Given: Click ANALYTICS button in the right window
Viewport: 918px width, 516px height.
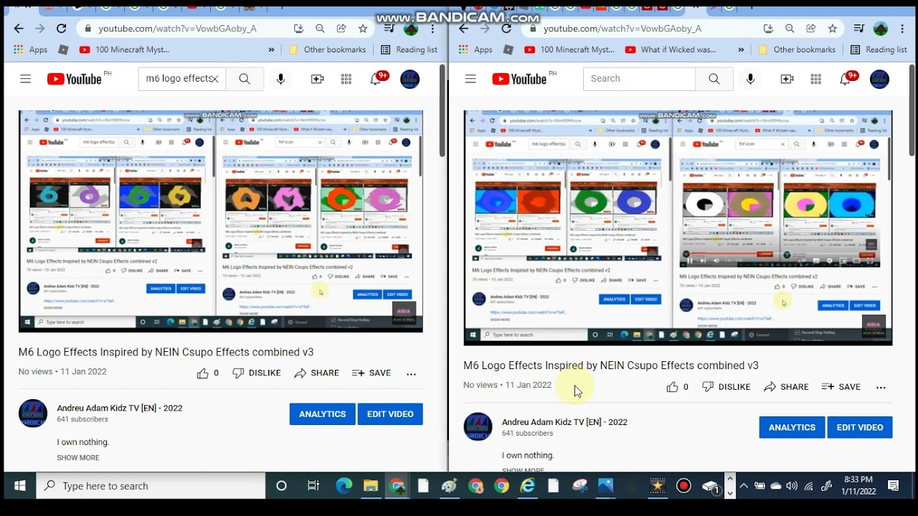Looking at the screenshot, I should pos(792,428).
